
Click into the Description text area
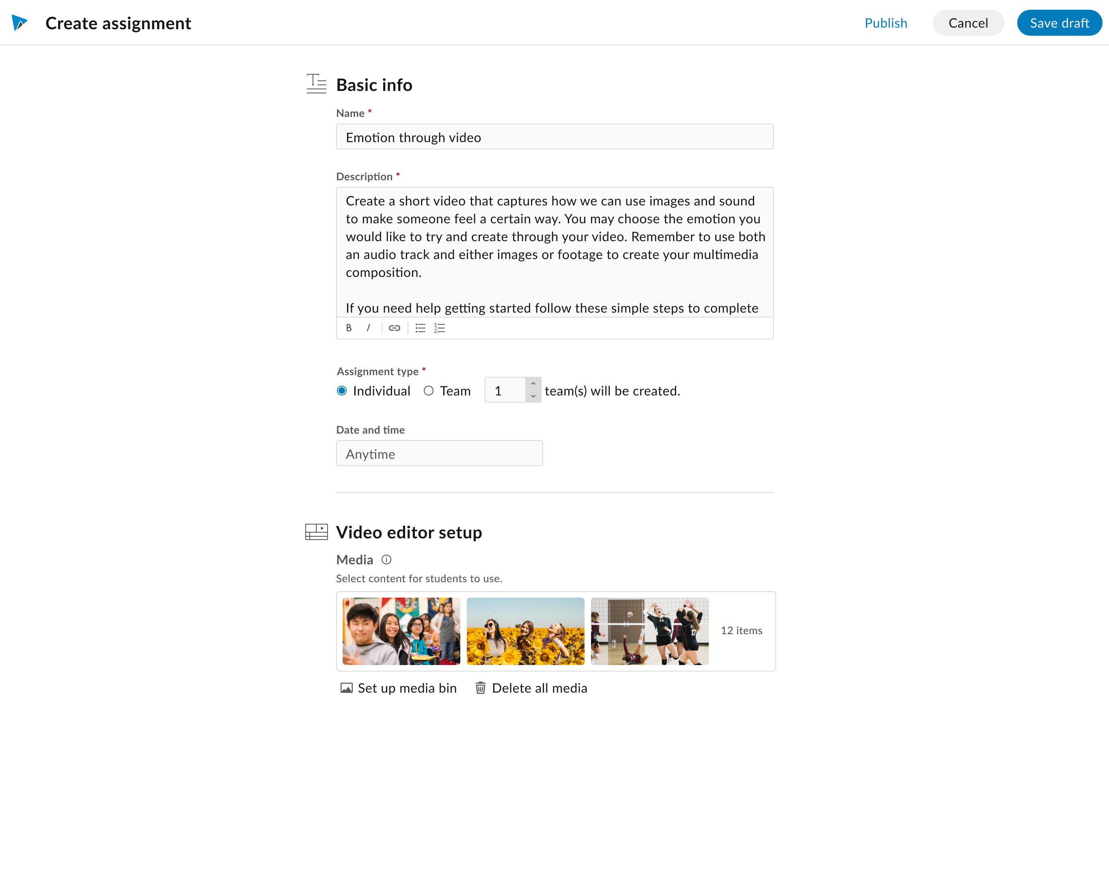tap(554, 253)
